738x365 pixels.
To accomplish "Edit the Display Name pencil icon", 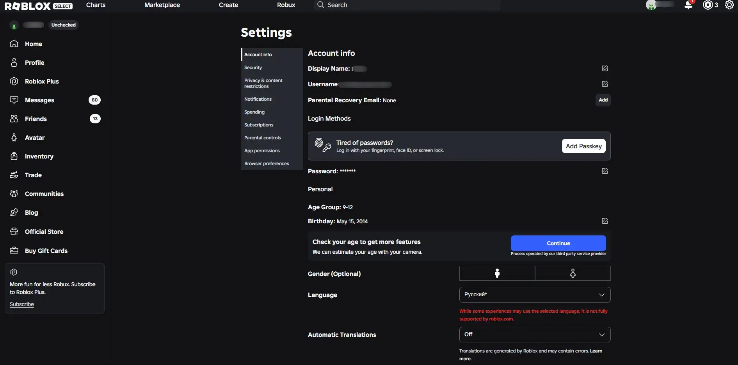I will (605, 68).
